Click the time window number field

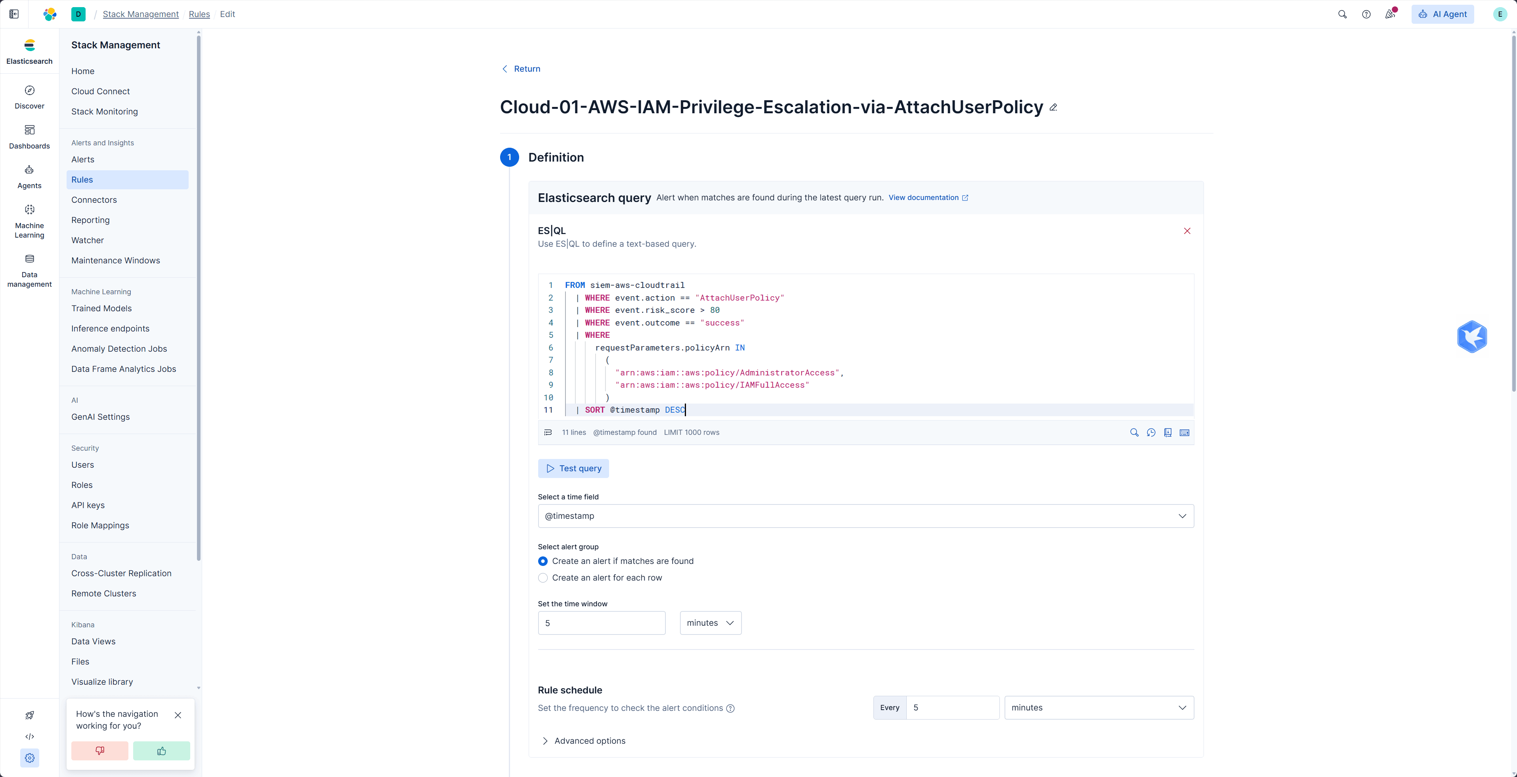tap(602, 623)
